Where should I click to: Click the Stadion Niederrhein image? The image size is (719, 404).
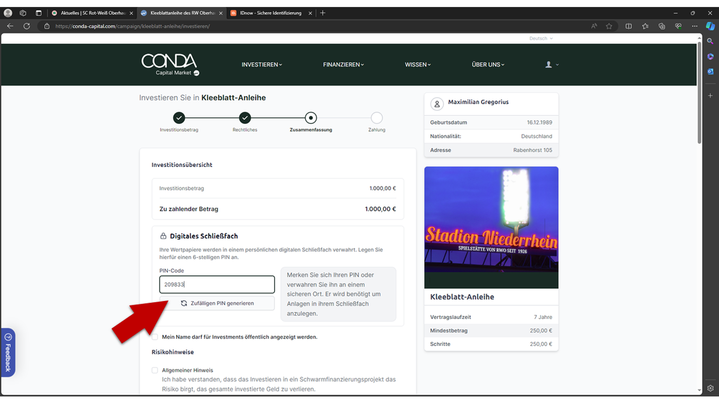pos(491,227)
